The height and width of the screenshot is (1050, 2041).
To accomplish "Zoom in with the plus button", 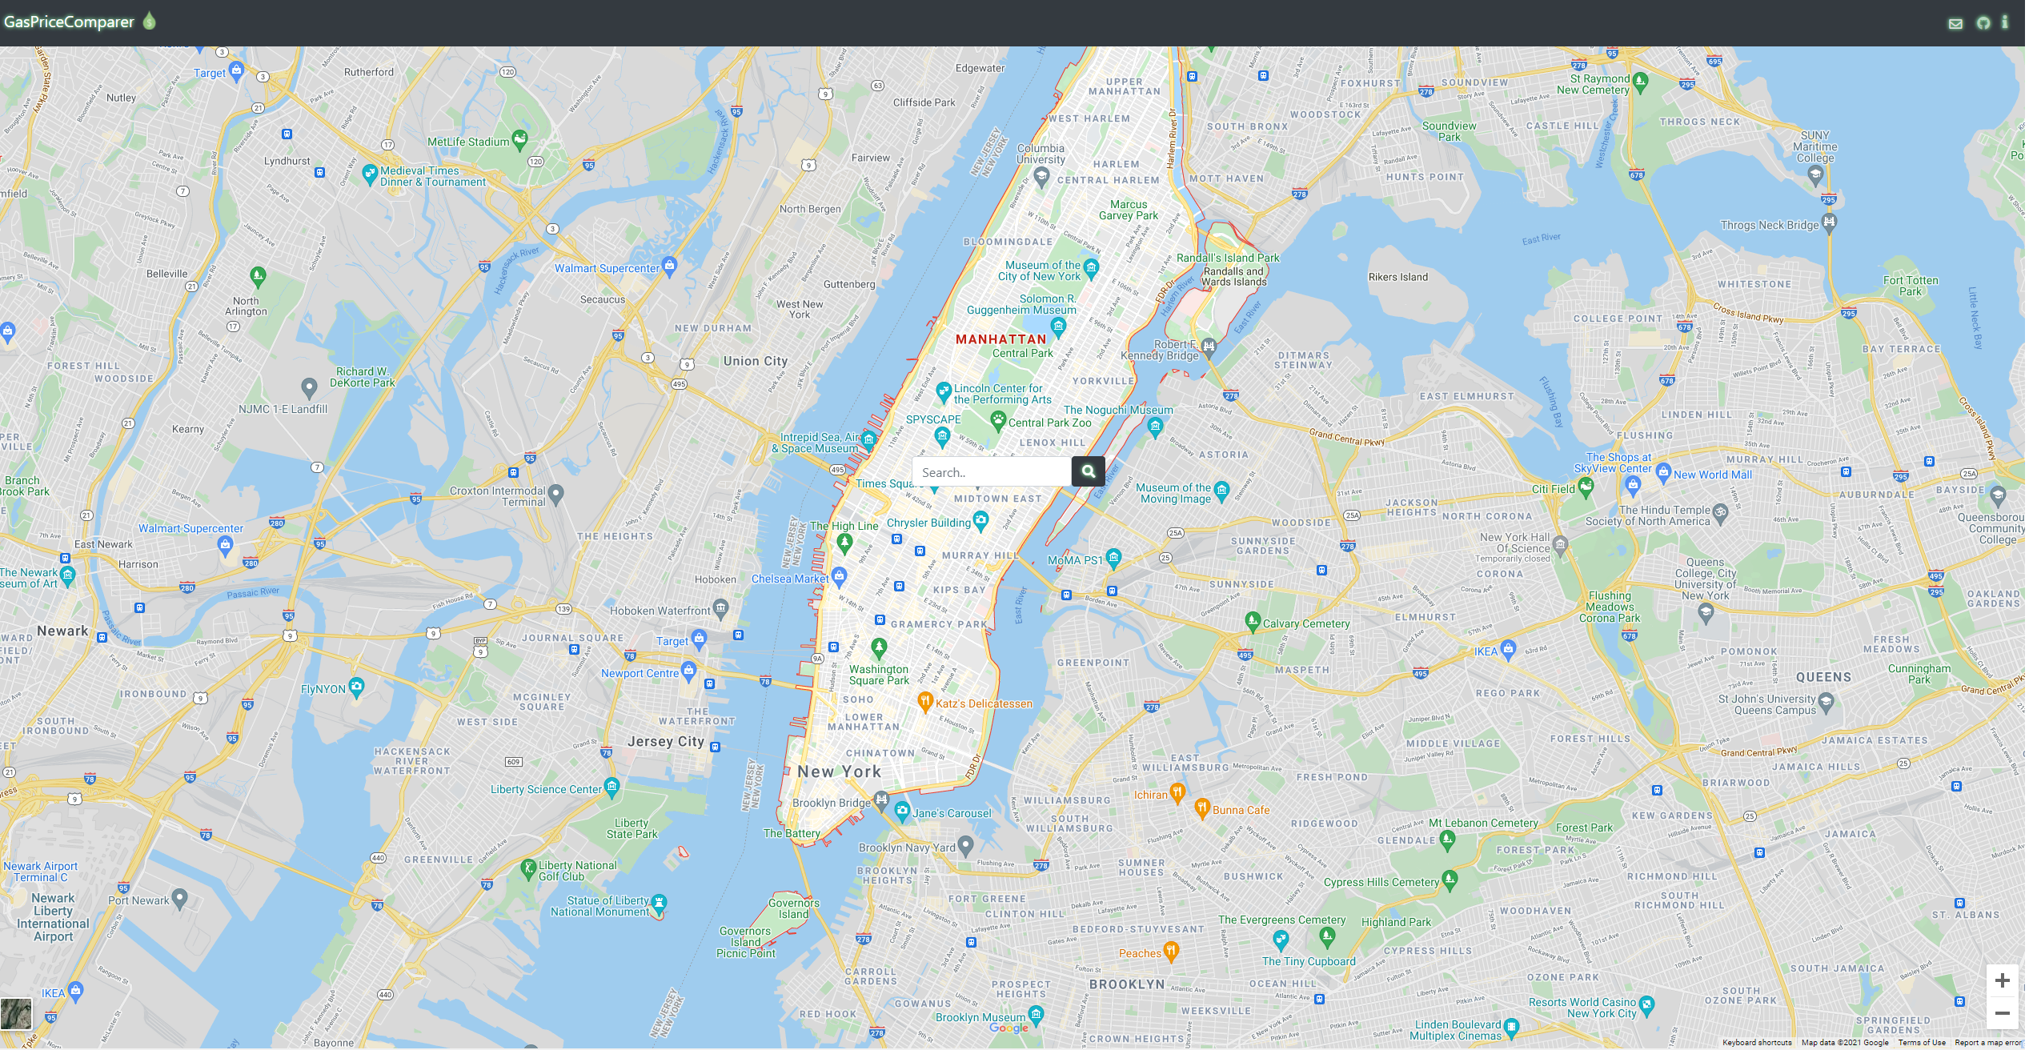I will (2002, 980).
